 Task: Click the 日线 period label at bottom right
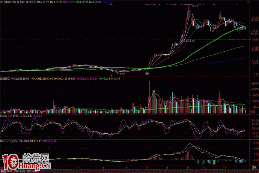(x=254, y=167)
